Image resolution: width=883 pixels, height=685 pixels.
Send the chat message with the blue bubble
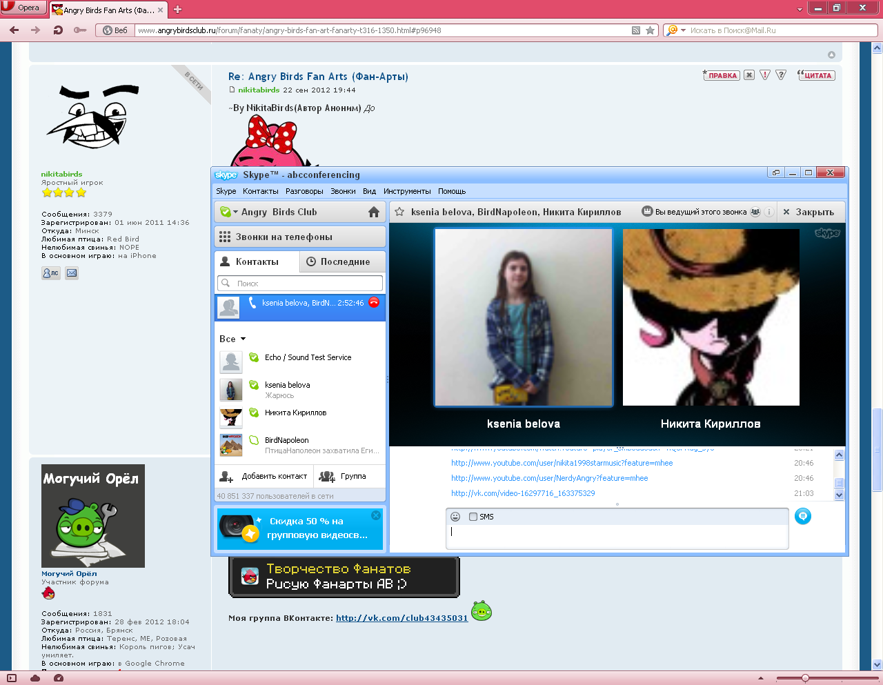point(803,516)
